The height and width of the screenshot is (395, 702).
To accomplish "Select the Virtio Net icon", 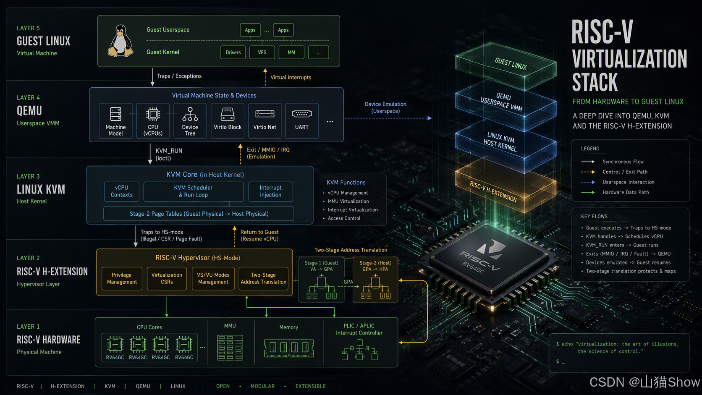I will tap(265, 114).
